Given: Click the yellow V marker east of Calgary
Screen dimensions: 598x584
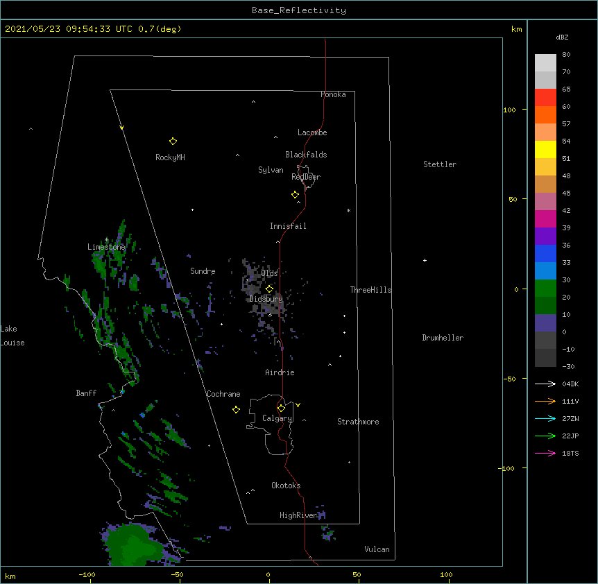Looking at the screenshot, I should pyautogui.click(x=298, y=405).
